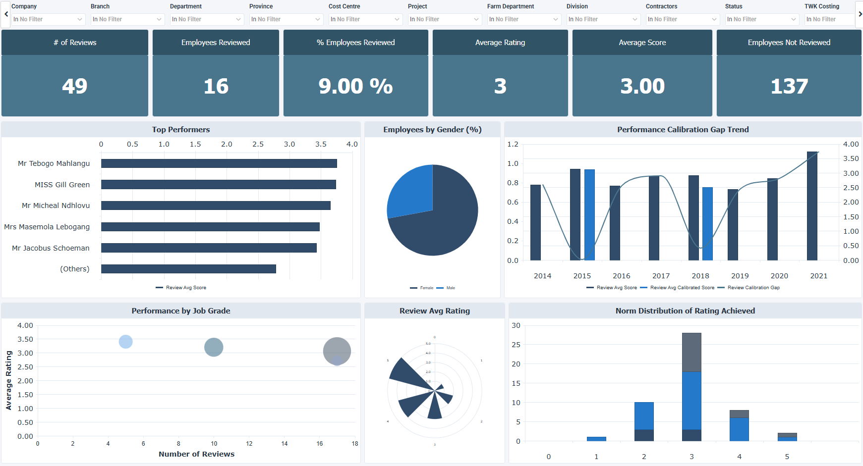Open the TWK Costing filter dropdown

tap(830, 19)
